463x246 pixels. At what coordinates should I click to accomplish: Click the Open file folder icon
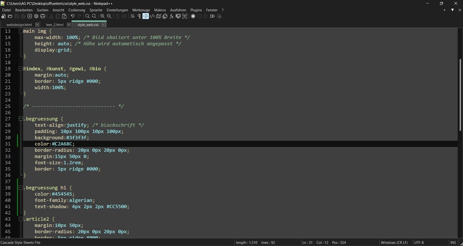pyautogui.click(x=10, y=16)
